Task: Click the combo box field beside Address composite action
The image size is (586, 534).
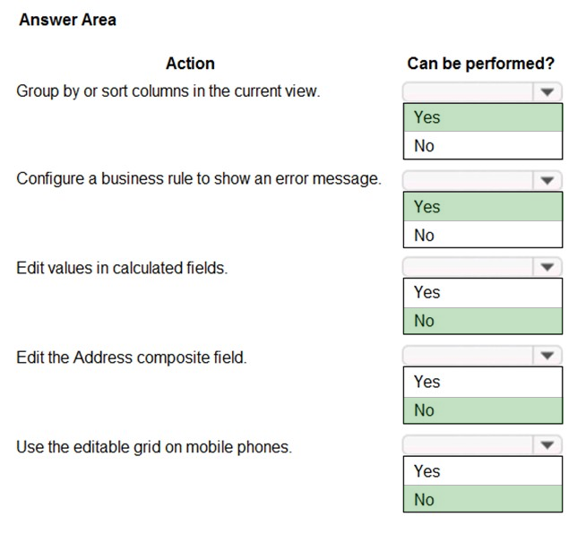Action: coord(482,356)
